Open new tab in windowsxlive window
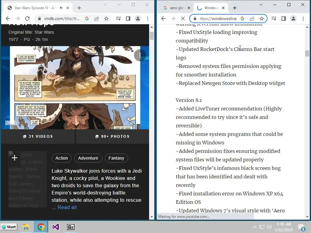This screenshot has height=233, width=311. pyautogui.click(x=235, y=8)
